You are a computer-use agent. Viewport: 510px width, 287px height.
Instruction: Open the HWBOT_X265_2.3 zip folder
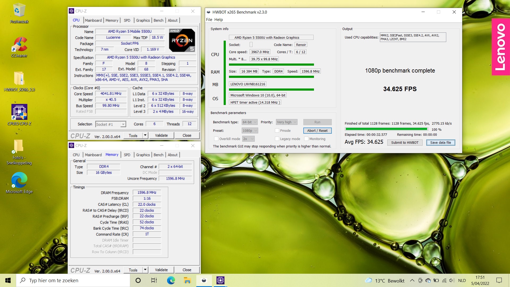tap(19, 81)
